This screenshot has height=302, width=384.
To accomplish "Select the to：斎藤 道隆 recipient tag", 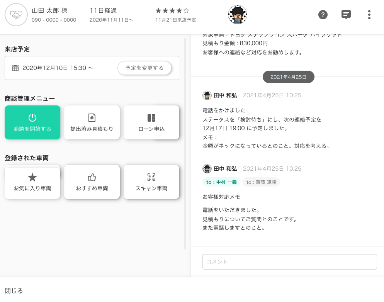I will pos(261,182).
